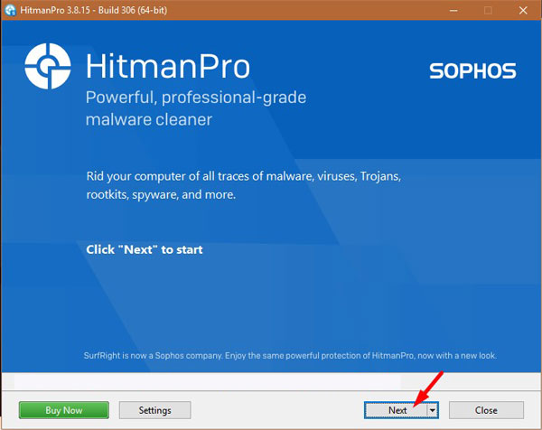The image size is (542, 430).
Task: Click the green Buy Now button
Action: click(x=63, y=410)
